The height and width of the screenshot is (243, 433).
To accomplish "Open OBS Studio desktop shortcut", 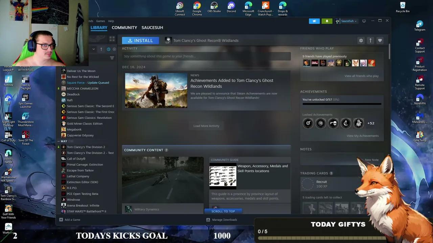I will tap(214, 7).
